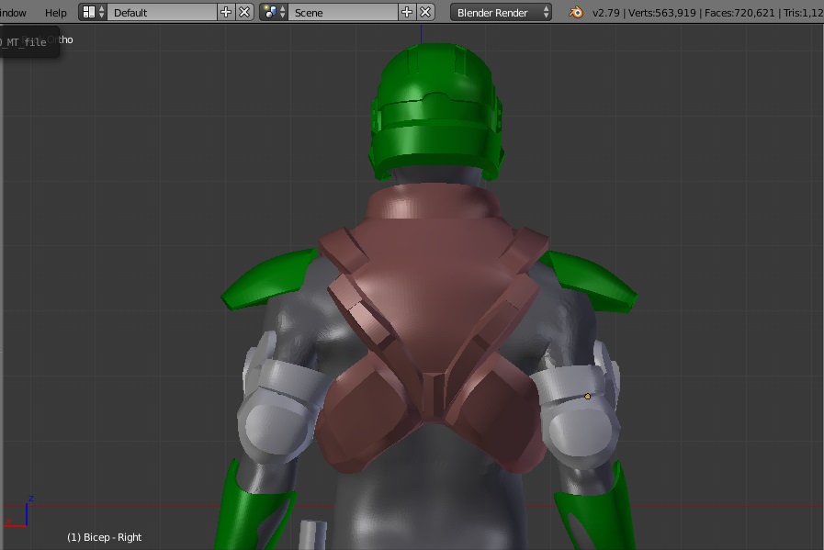Click the orange origin dot on bicep armor
This screenshot has height=550, width=824.
pyautogui.click(x=588, y=397)
